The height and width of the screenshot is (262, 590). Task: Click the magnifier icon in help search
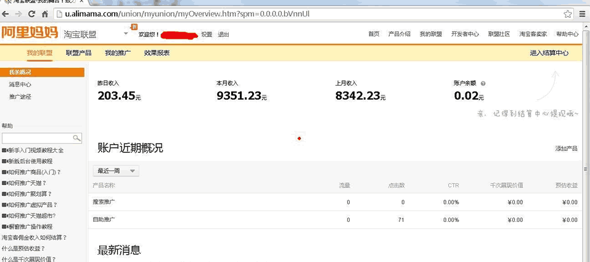coord(77,137)
